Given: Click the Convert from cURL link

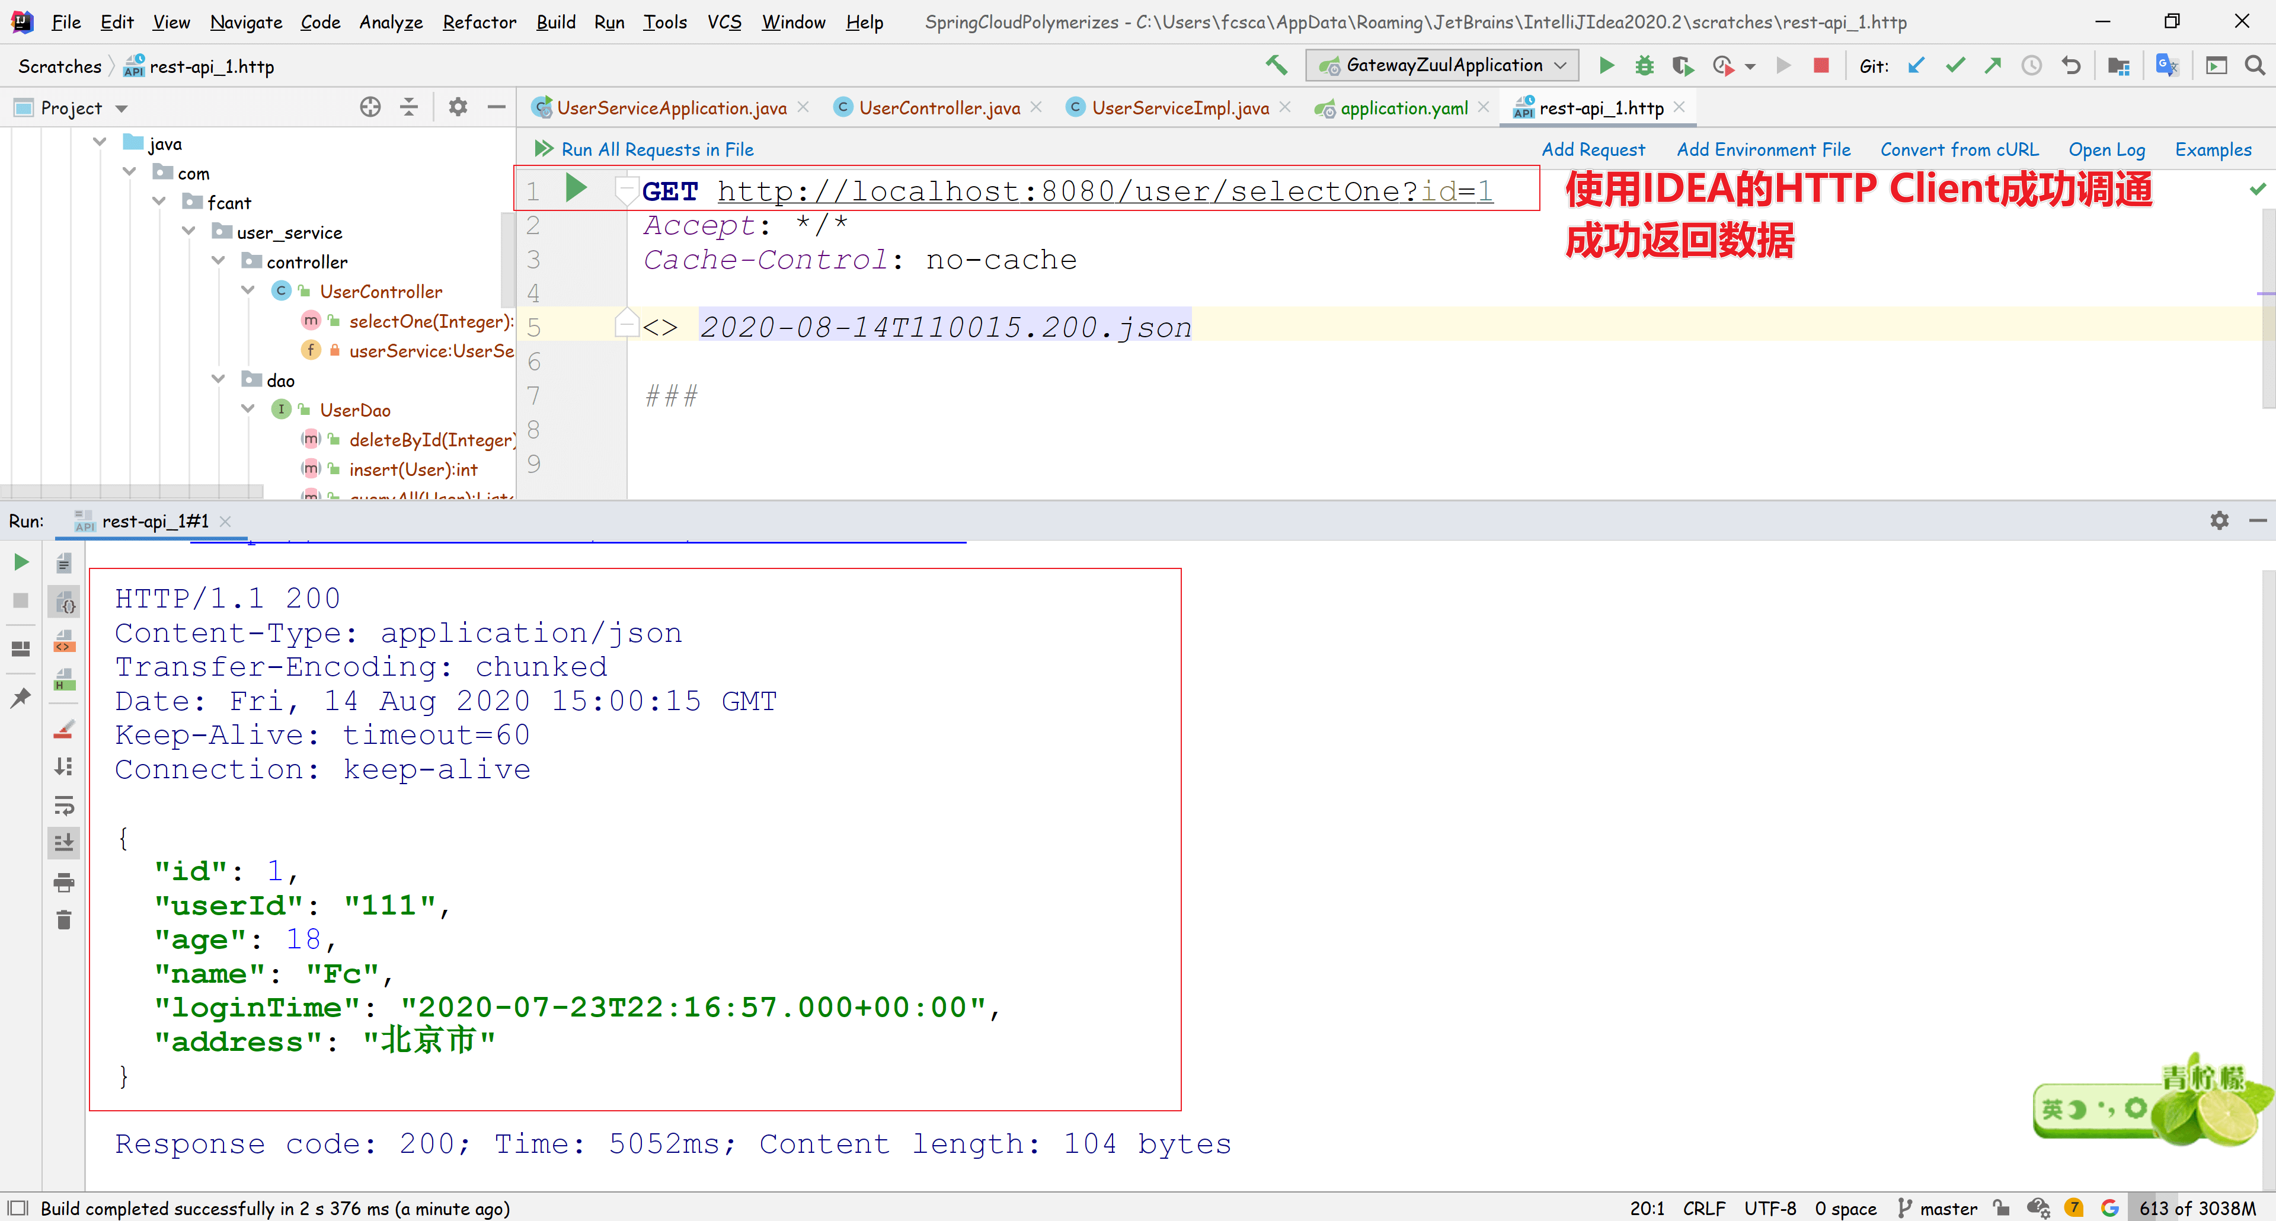Looking at the screenshot, I should 1959,149.
